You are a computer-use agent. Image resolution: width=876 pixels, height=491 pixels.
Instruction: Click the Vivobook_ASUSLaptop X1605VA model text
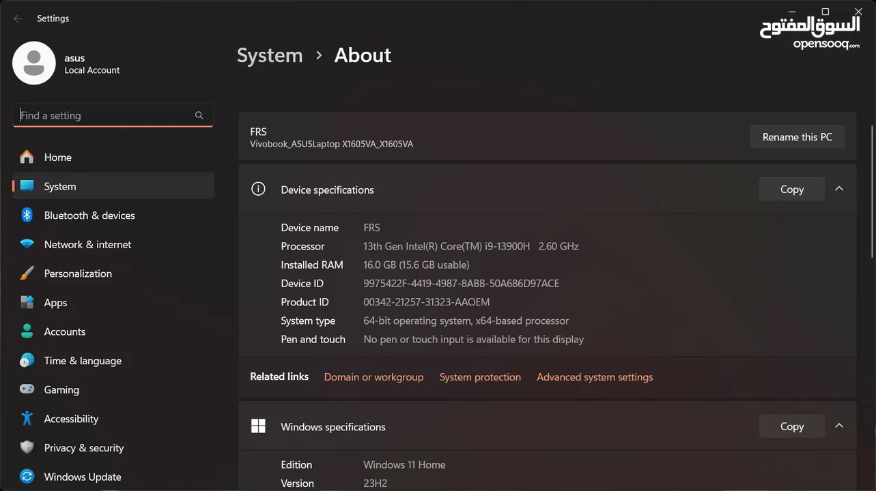331,144
